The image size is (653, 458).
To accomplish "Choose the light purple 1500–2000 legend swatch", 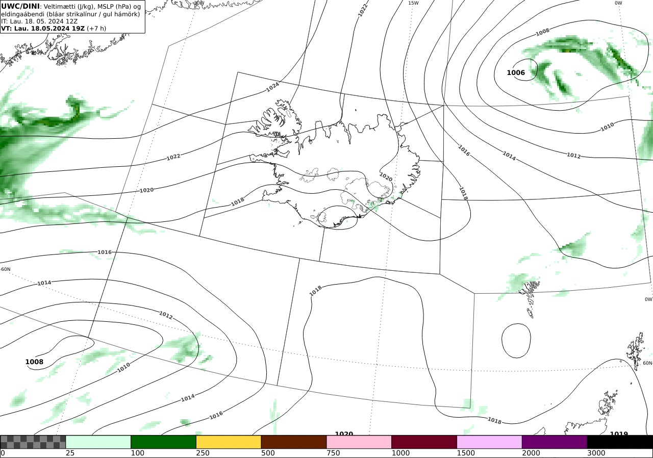I will (490, 442).
